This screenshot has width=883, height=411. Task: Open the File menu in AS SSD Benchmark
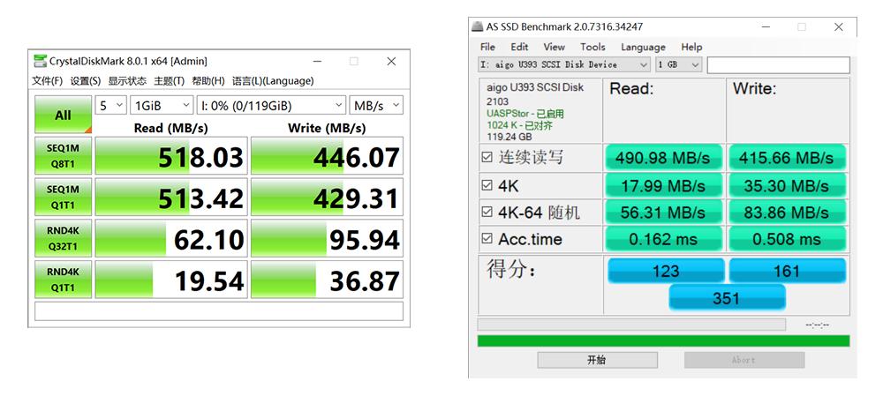(x=487, y=48)
